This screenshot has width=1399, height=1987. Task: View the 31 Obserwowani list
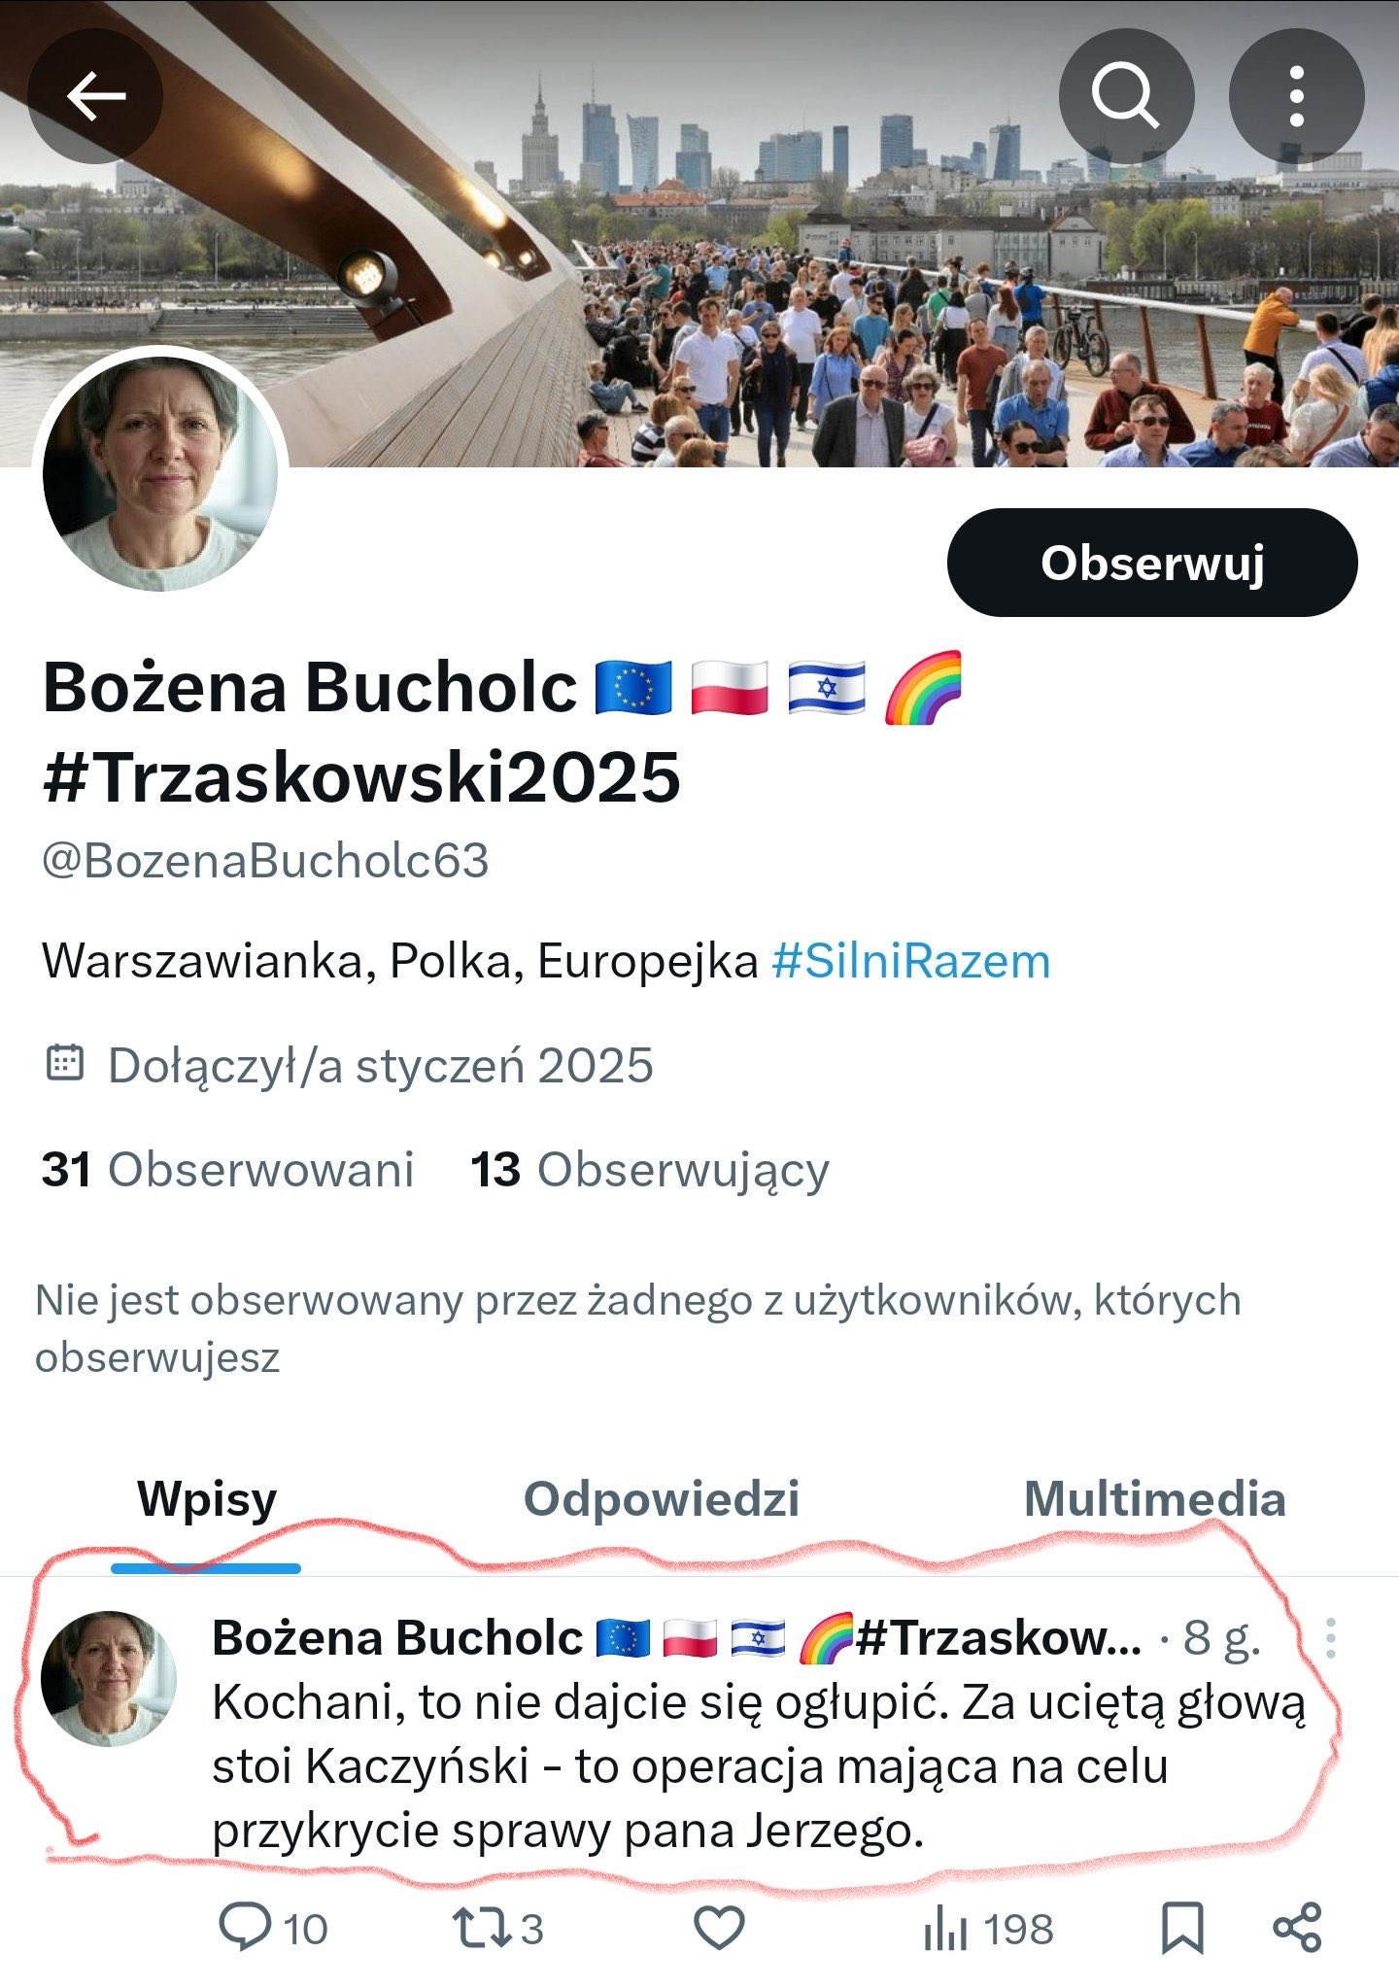(227, 1169)
